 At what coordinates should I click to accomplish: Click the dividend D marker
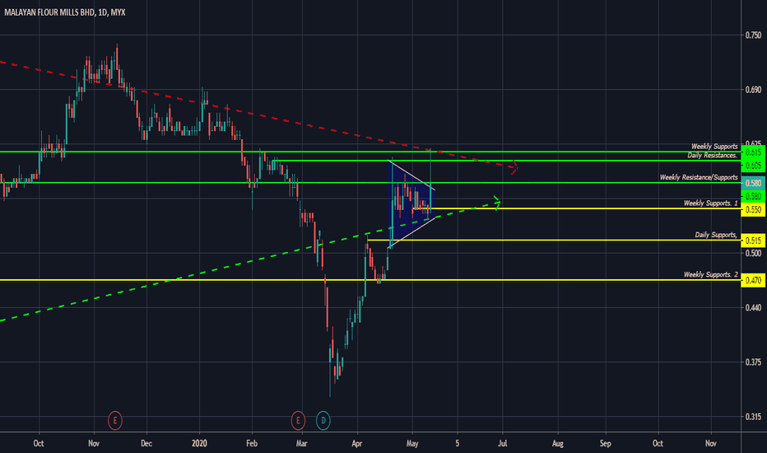coord(323,420)
